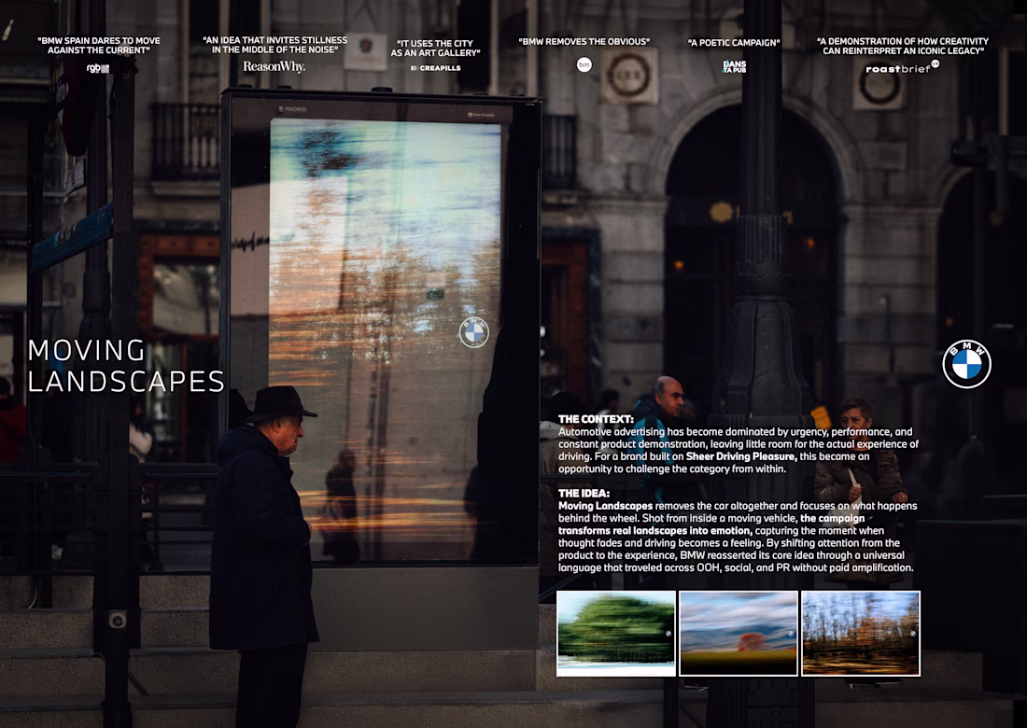Click the Dans Ta Pub logo
1027x728 pixels.
[x=734, y=66]
